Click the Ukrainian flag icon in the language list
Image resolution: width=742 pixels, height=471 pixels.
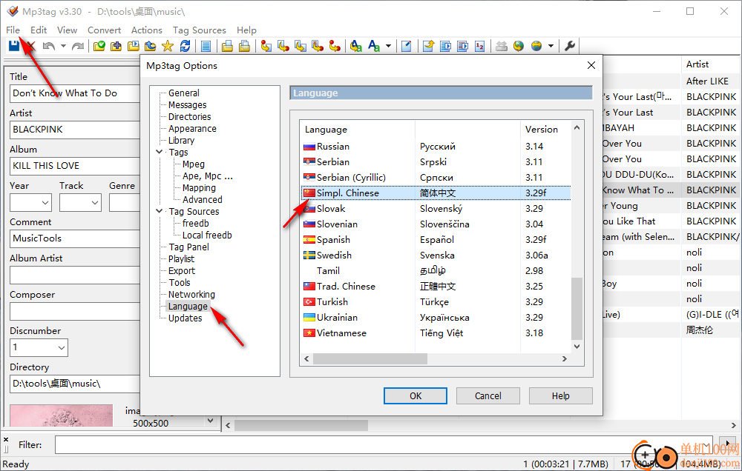pos(309,318)
